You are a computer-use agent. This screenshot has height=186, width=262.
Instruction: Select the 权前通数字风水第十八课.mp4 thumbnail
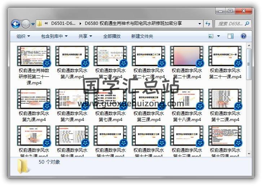point(187,99)
